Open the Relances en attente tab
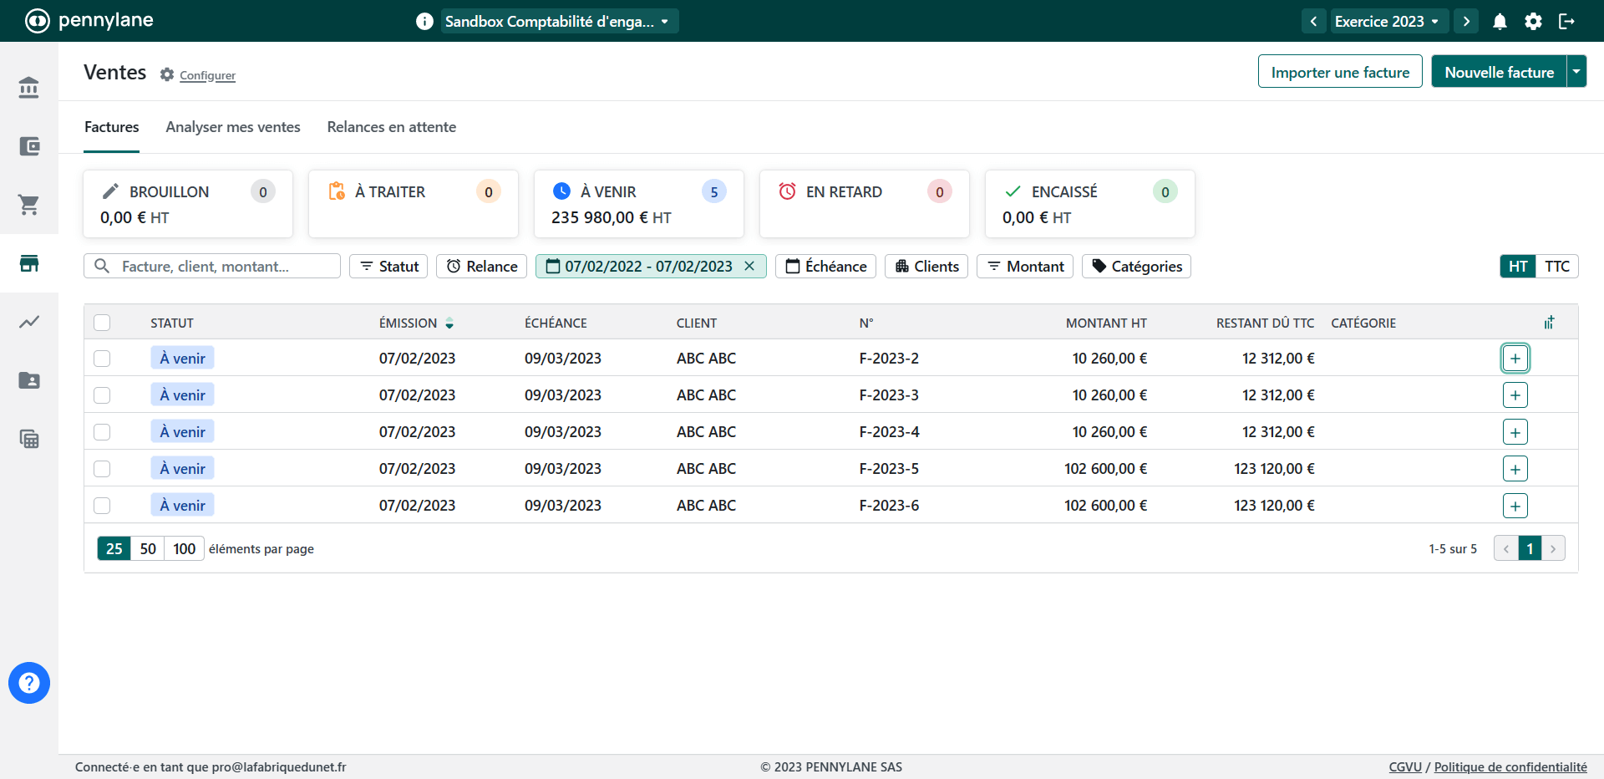The image size is (1604, 779). pyautogui.click(x=391, y=127)
